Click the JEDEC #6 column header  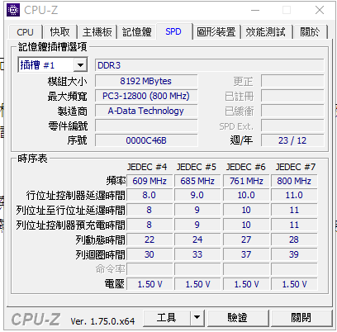point(246,167)
